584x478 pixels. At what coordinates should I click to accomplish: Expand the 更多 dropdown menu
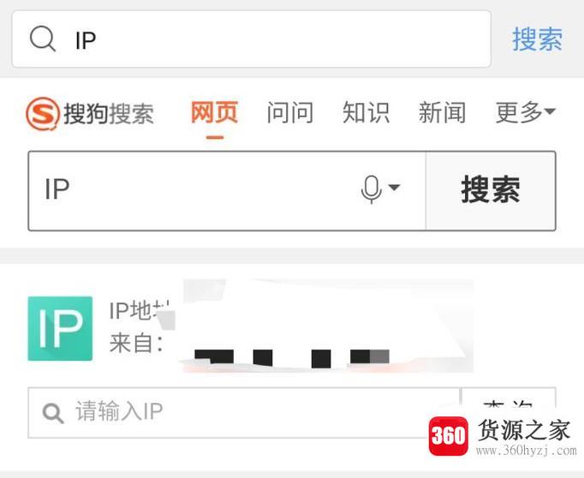[525, 112]
